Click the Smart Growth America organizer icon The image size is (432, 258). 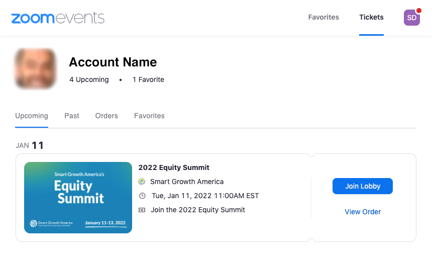pyautogui.click(x=142, y=182)
